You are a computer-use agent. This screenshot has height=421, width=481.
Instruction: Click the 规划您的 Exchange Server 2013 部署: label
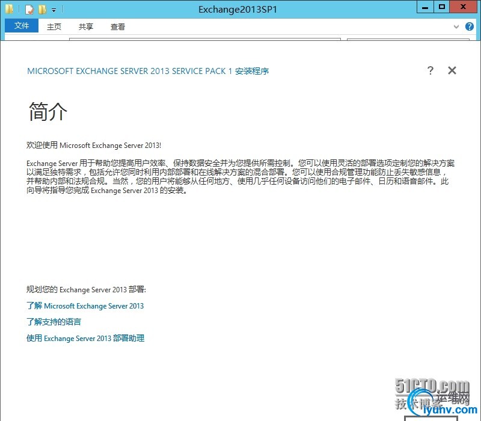point(86,289)
